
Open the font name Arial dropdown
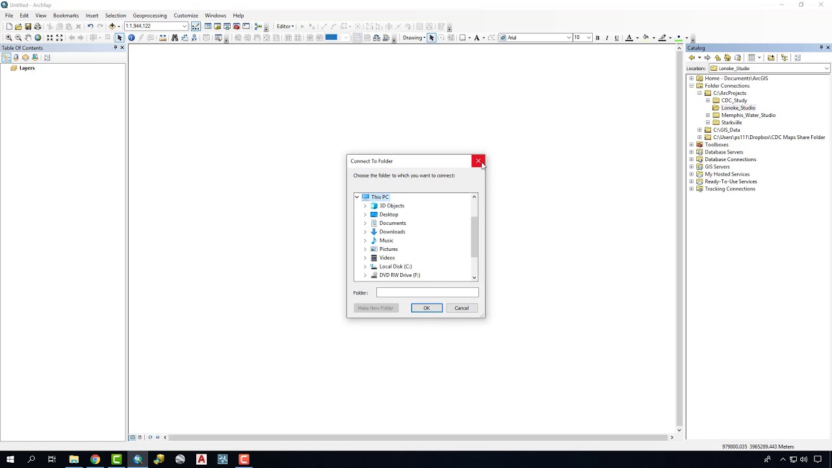(x=569, y=38)
